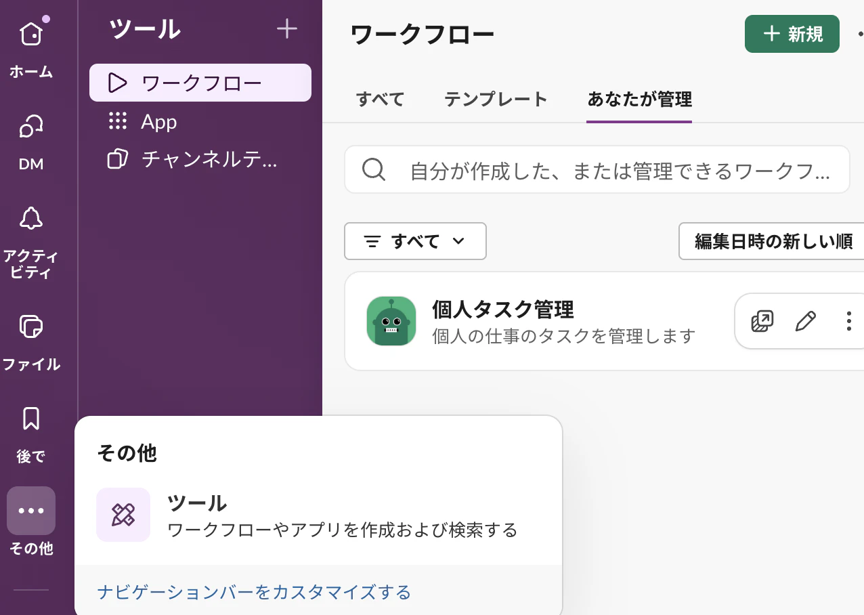
Task: Select ワークフロー in the ツール sidebar
Action: coord(200,83)
